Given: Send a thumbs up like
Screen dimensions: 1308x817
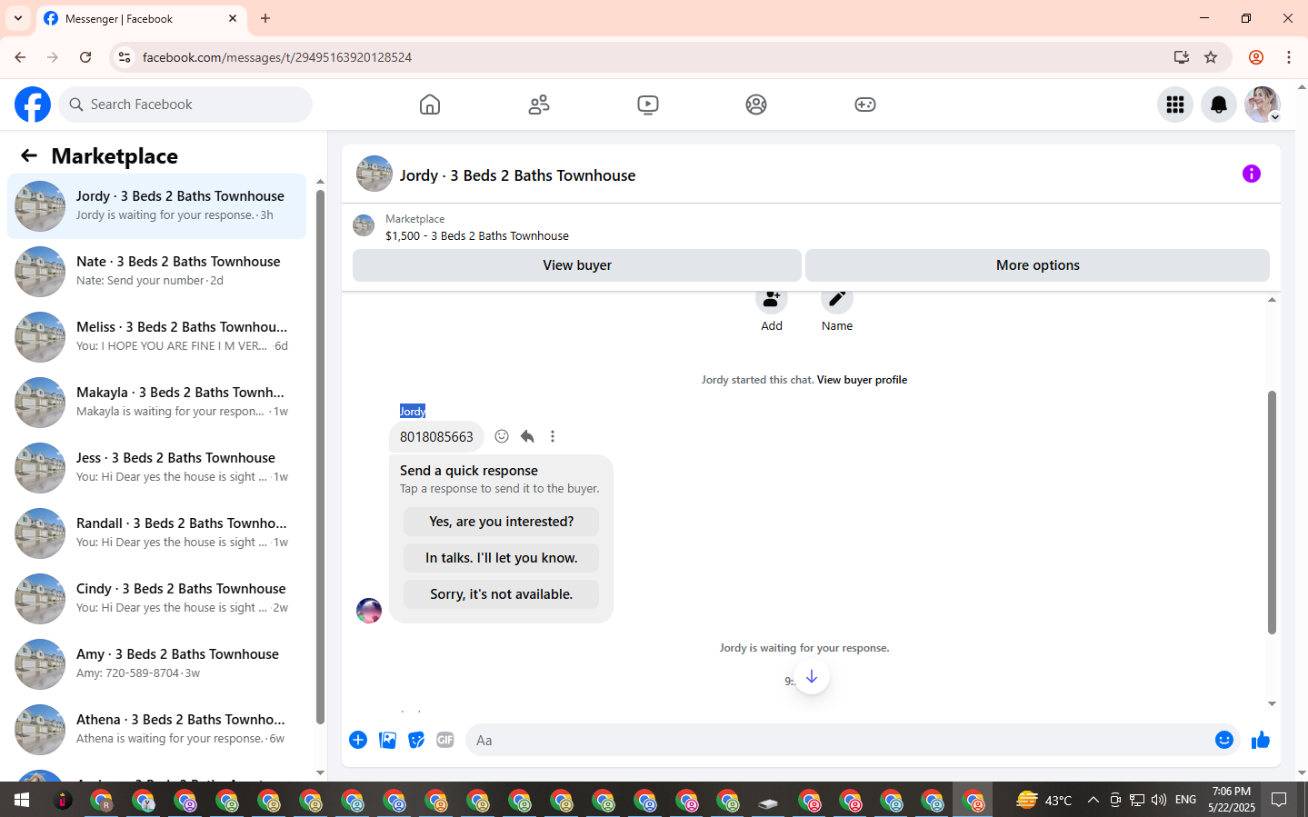Looking at the screenshot, I should tap(1261, 740).
